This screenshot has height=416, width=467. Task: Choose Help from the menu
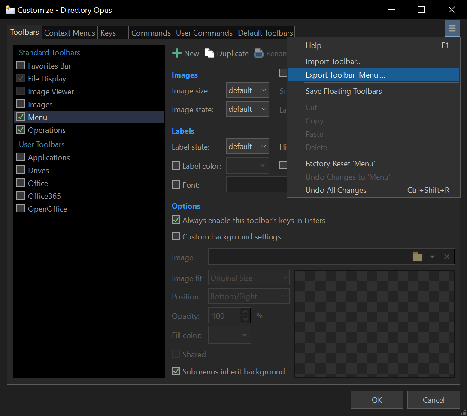[373, 45]
